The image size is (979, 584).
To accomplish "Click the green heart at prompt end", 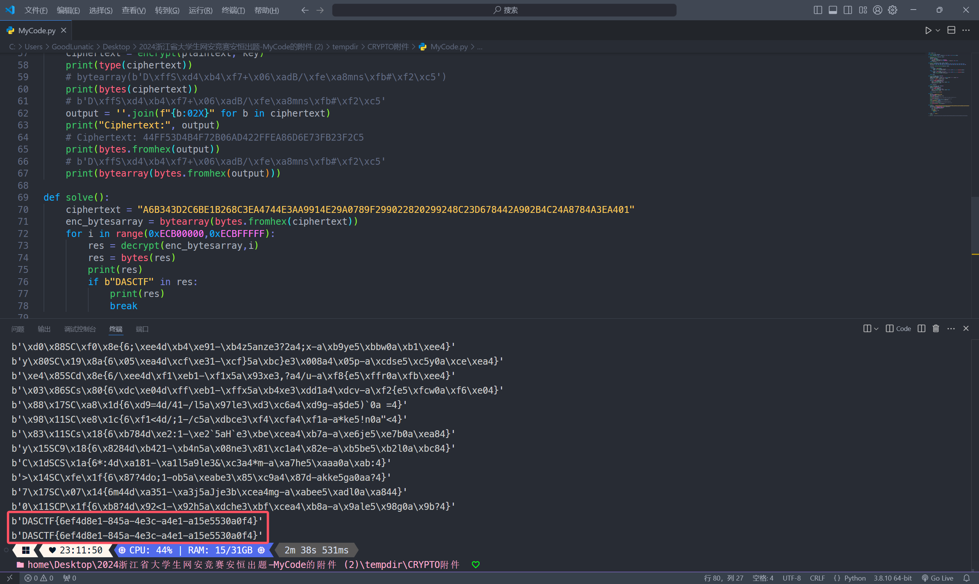I will [475, 565].
